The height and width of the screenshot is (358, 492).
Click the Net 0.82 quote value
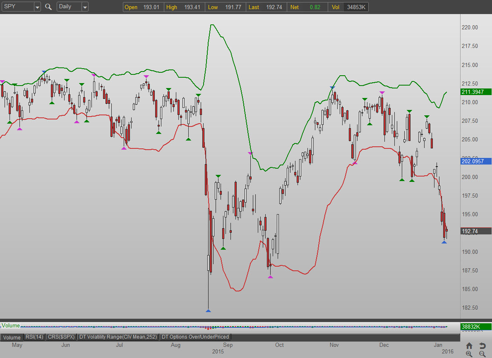315,7
